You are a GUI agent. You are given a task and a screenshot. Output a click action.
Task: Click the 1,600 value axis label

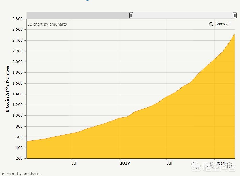tap(17, 83)
